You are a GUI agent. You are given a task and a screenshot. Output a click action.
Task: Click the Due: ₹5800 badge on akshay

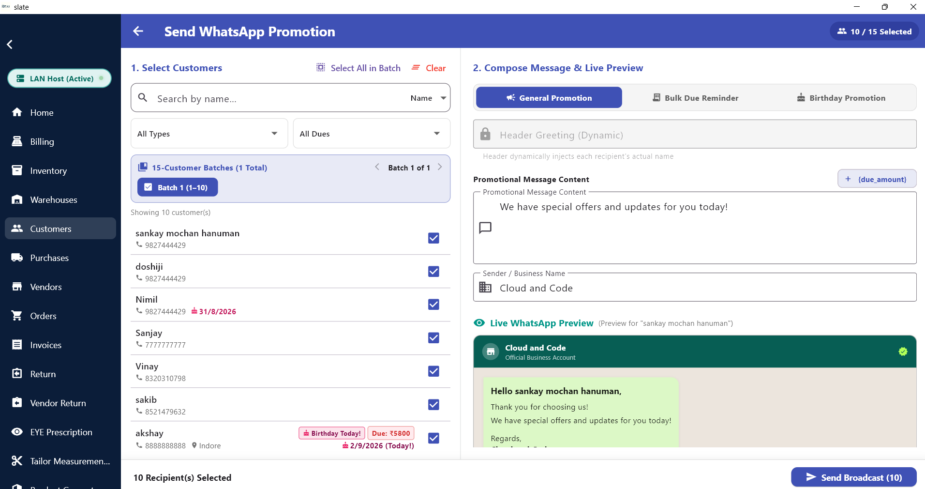pos(391,433)
